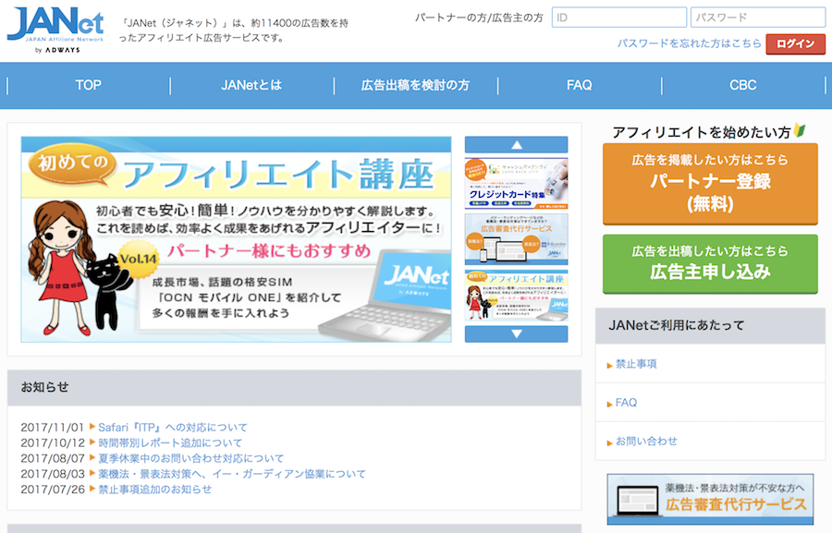Click the beginner leaf icon beside アフィリエイトを始めたい方
The width and height of the screenshot is (832, 533).
coord(800,130)
